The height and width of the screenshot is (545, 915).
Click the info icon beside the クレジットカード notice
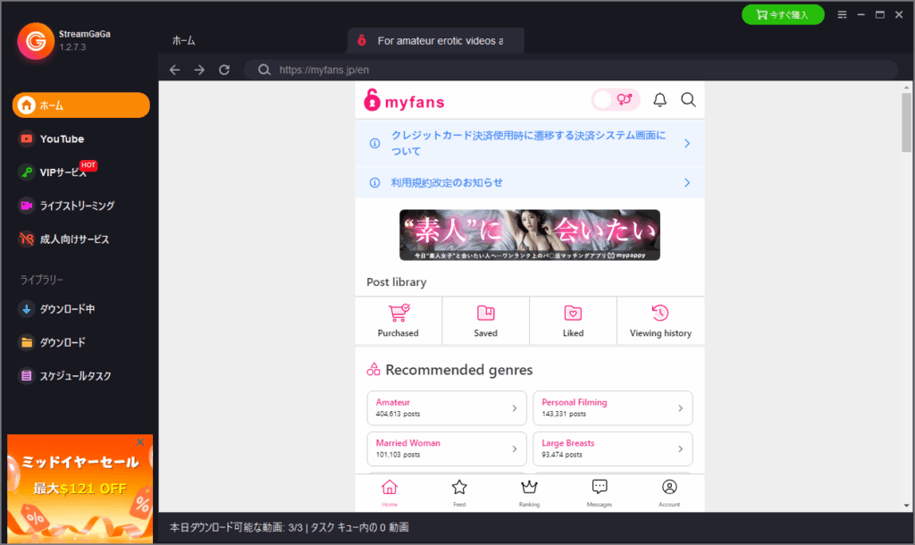(375, 143)
